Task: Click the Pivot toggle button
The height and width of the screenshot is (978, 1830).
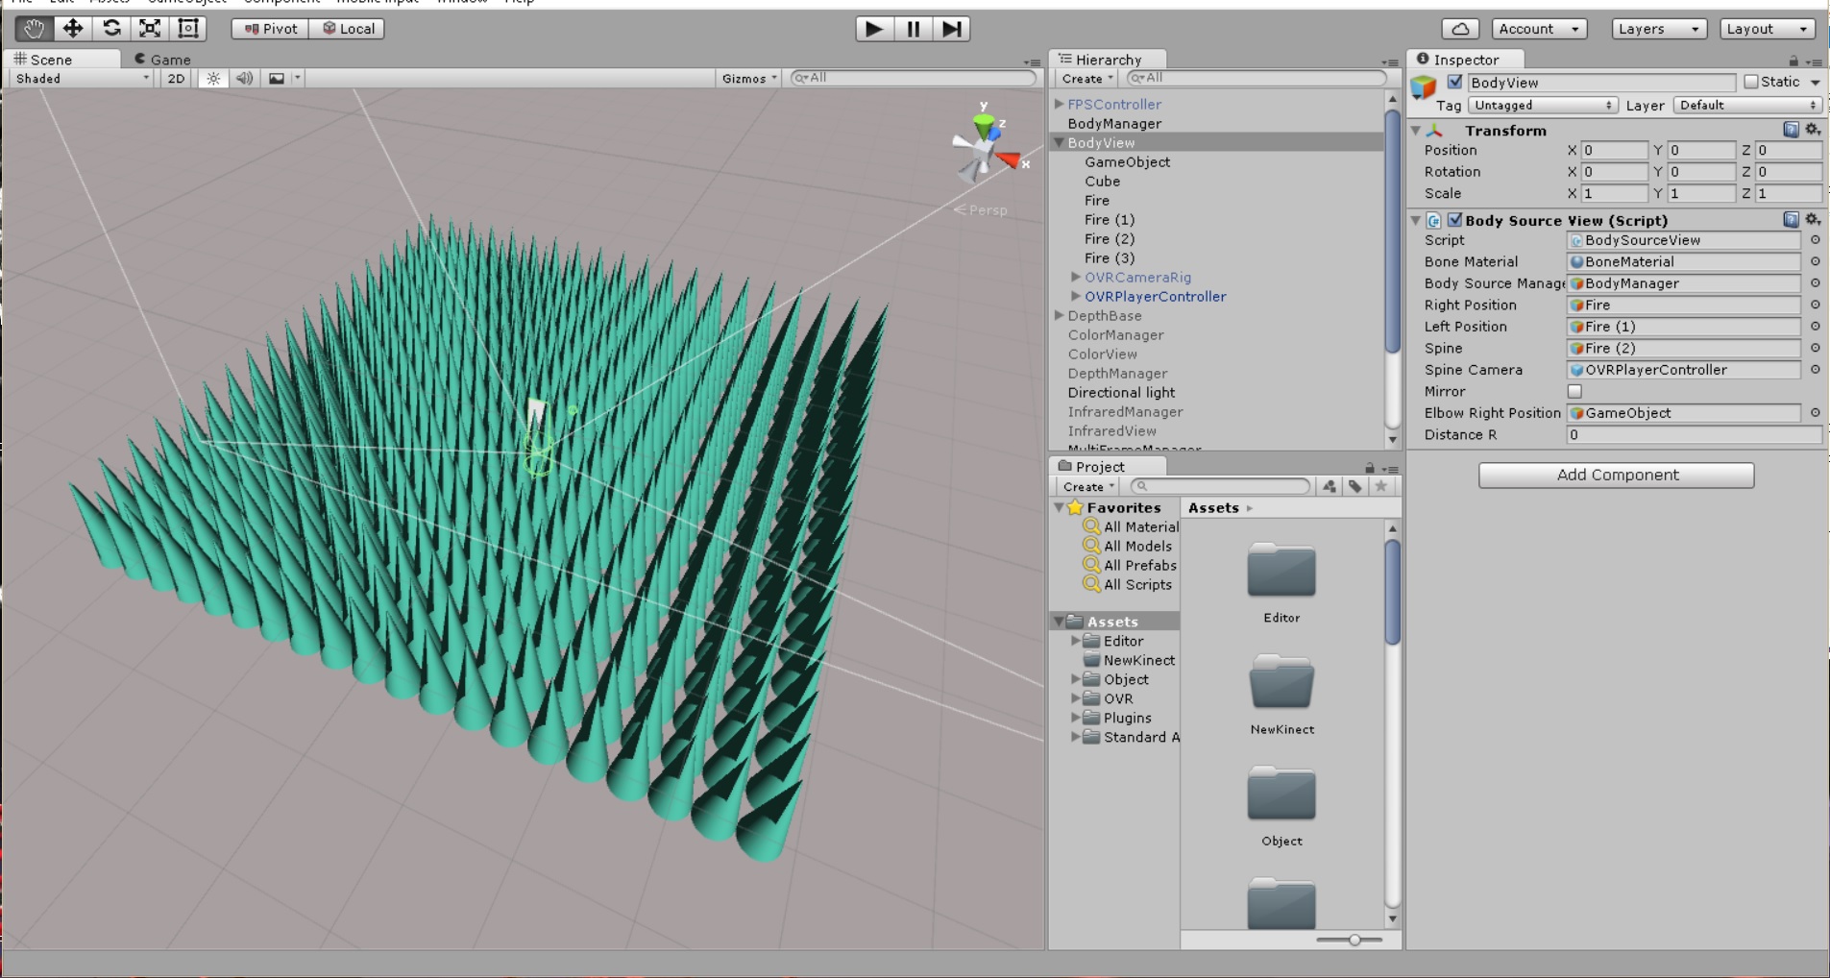Action: [x=271, y=29]
